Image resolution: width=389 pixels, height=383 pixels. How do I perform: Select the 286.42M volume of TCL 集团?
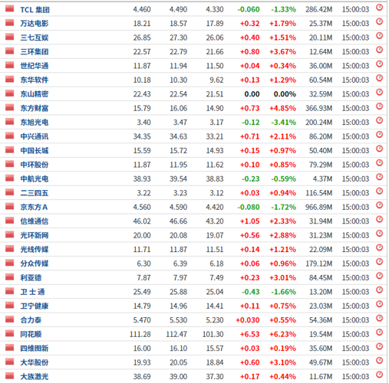(318, 10)
